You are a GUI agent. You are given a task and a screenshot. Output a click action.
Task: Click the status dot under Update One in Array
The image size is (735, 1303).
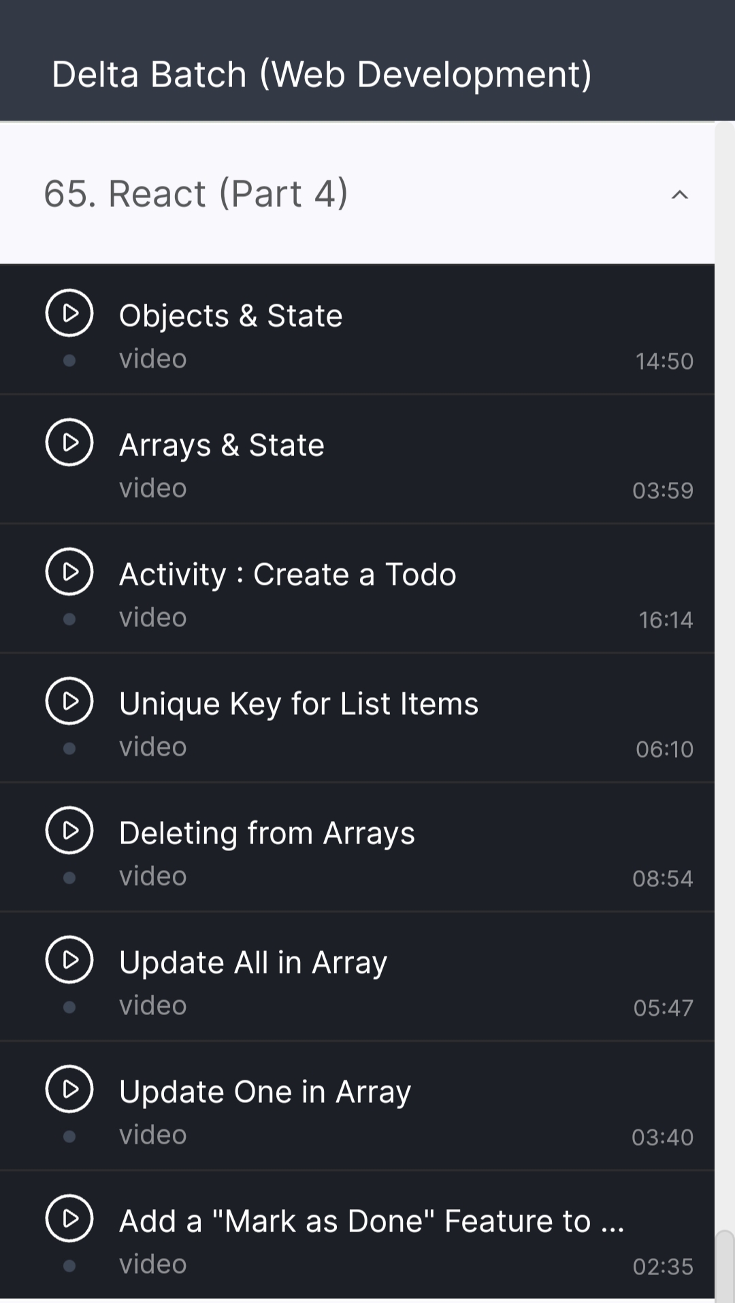(x=69, y=1136)
